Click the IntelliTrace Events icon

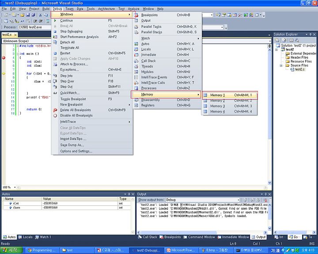(136, 77)
